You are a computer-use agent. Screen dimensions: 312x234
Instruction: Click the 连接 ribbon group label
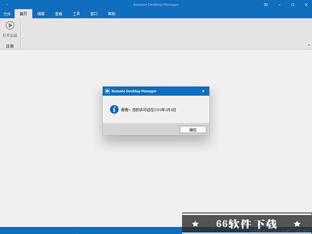(x=10, y=46)
